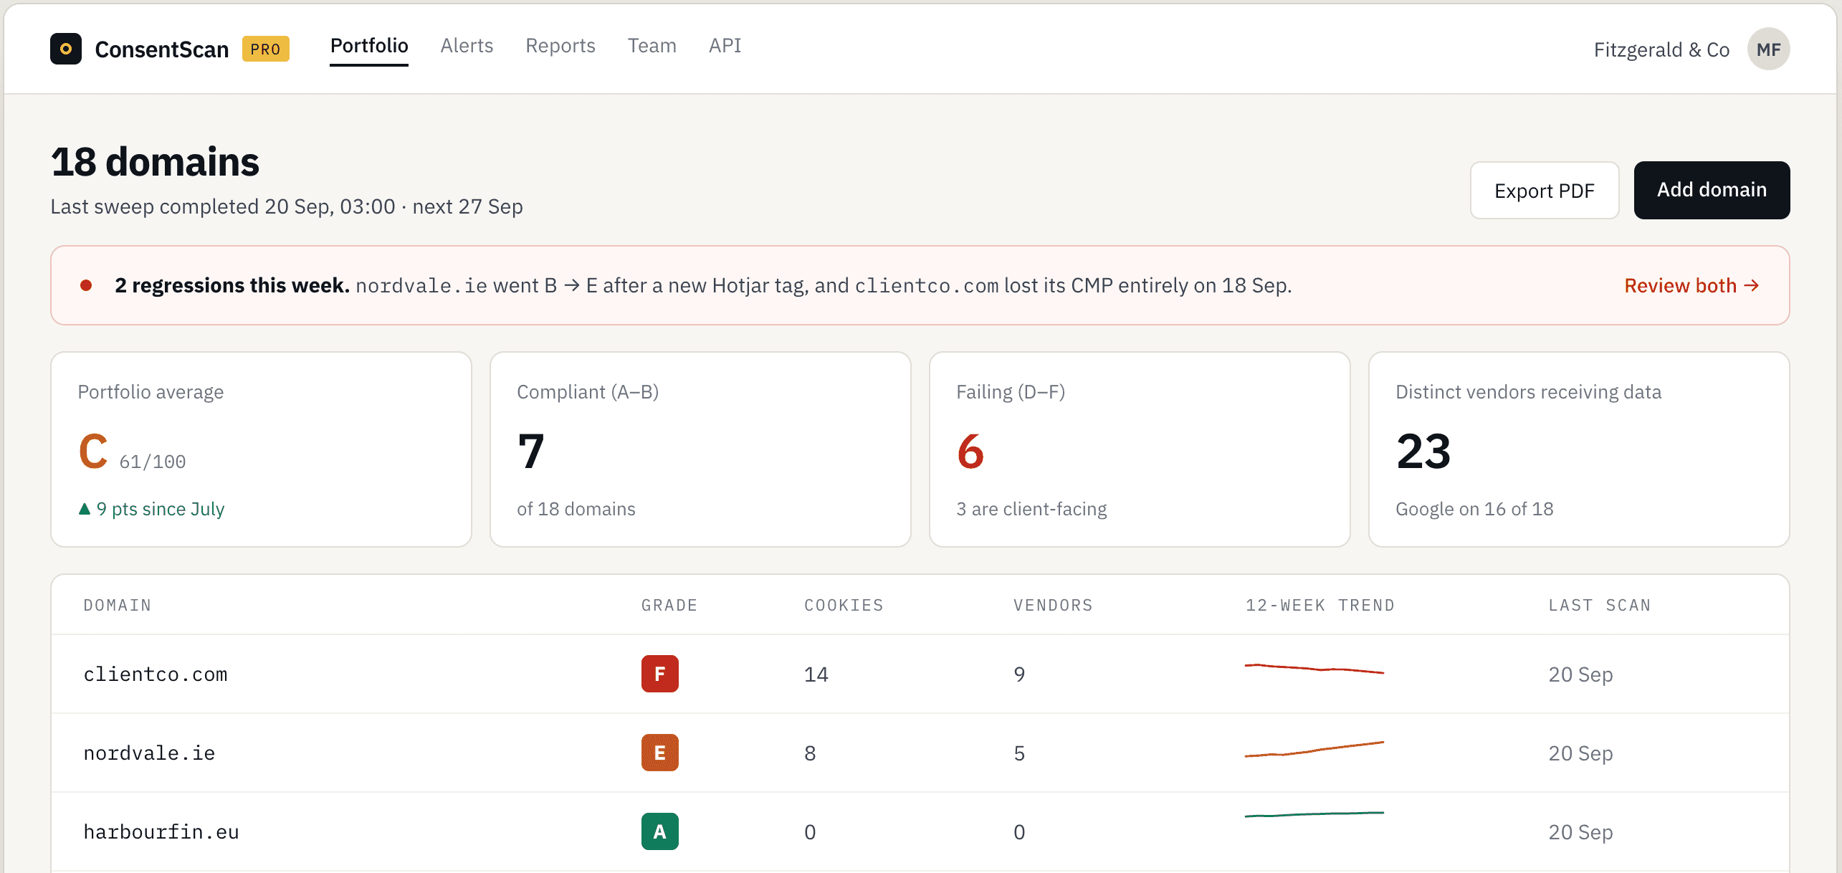
Task: Click the last scan date for nordvale.ie
Action: point(1580,753)
